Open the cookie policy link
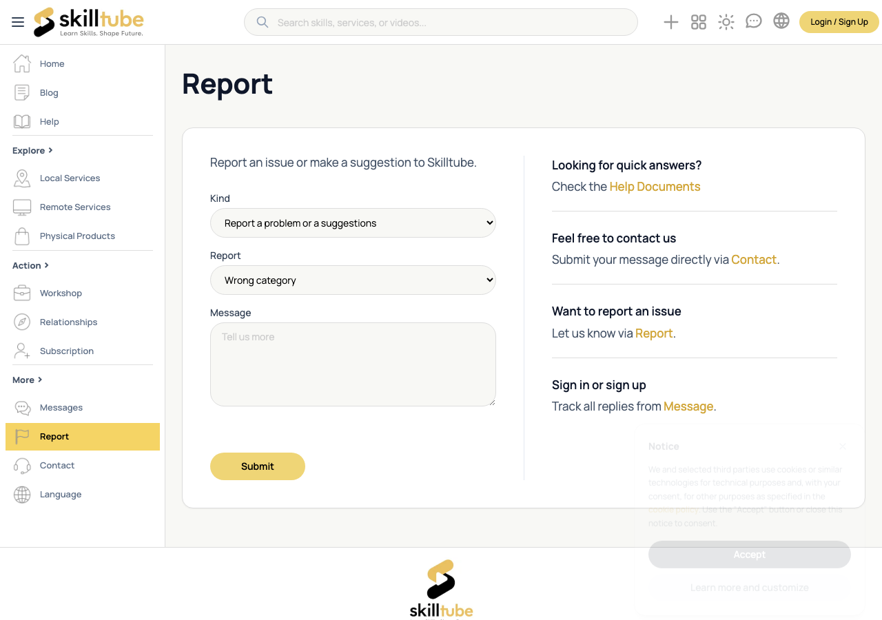This screenshot has height=620, width=882. (674, 510)
